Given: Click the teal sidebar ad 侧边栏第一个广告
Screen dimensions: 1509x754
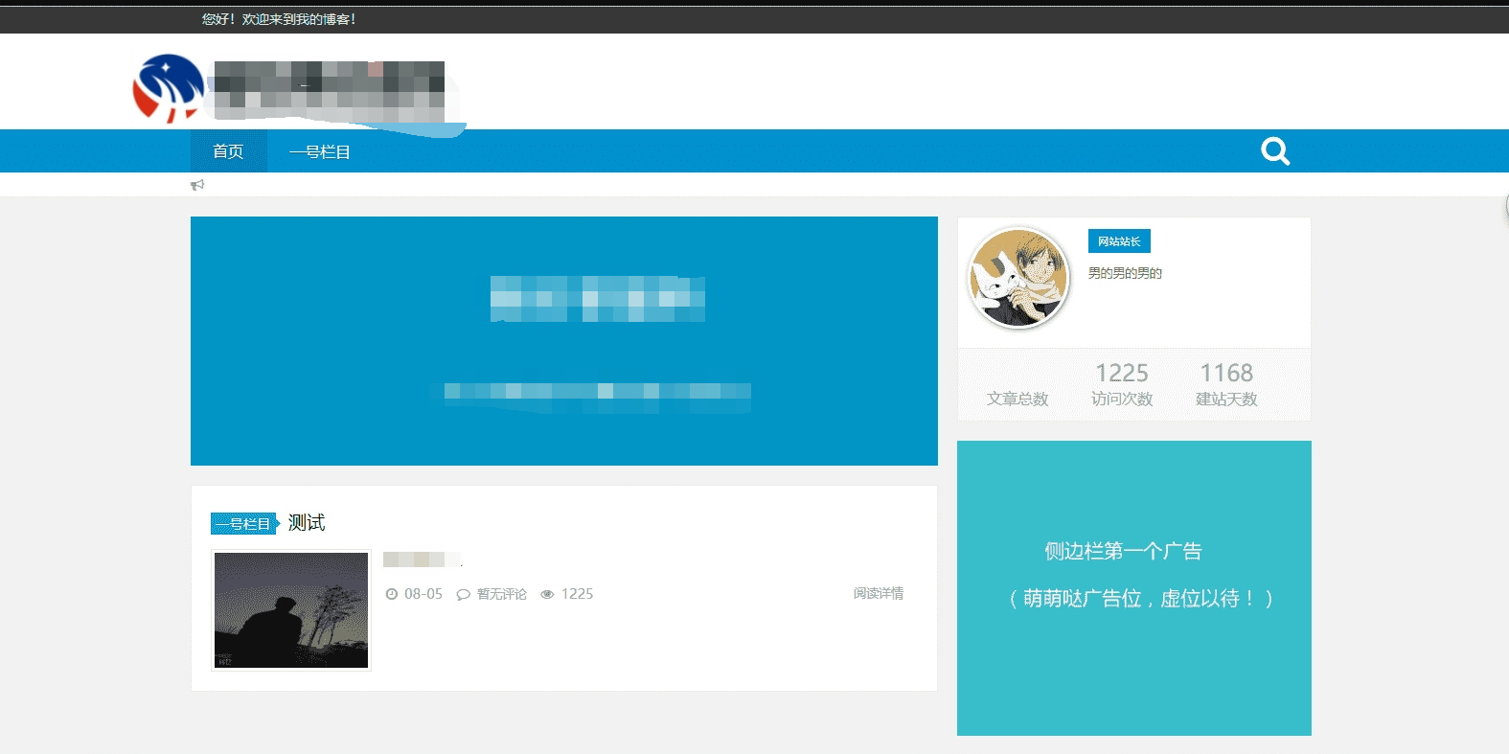Looking at the screenshot, I should (x=1133, y=587).
